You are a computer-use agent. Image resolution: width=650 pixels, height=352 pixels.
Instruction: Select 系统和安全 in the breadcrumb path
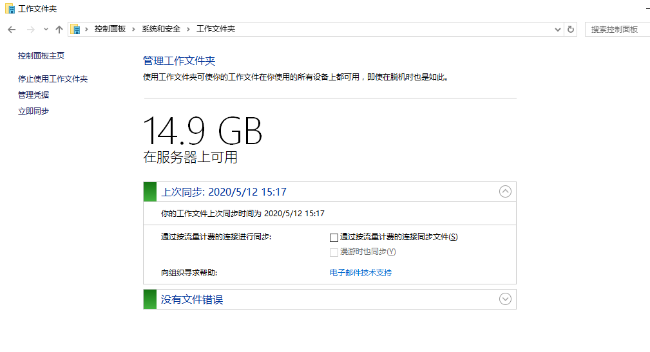pyautogui.click(x=161, y=30)
